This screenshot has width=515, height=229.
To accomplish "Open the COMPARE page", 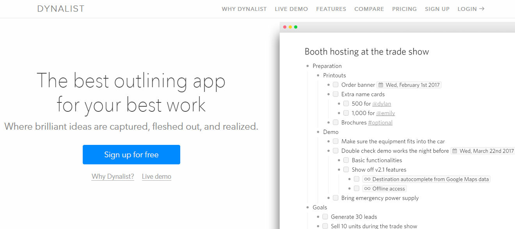I will click(369, 9).
